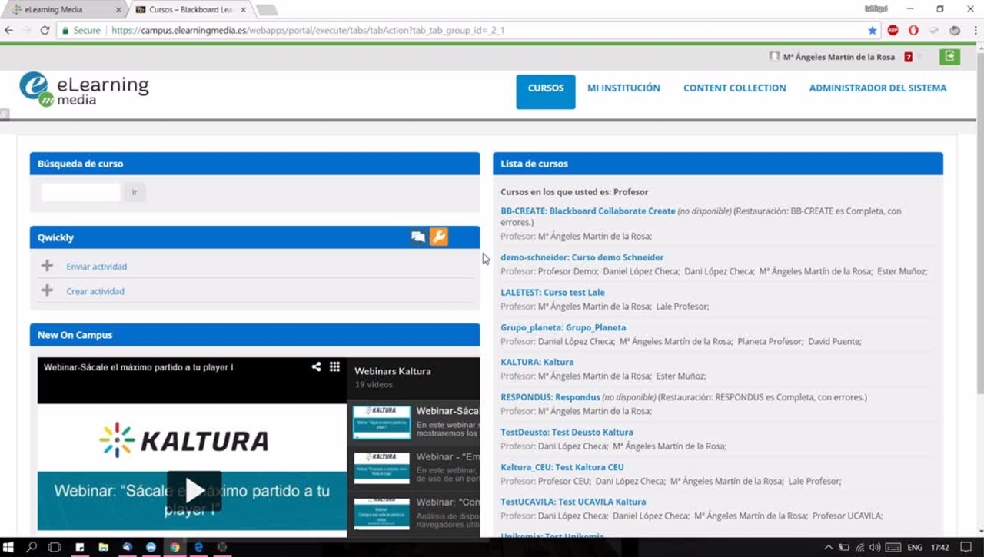
Task: Open LALETEST: Curso test Lale
Action: point(553,292)
